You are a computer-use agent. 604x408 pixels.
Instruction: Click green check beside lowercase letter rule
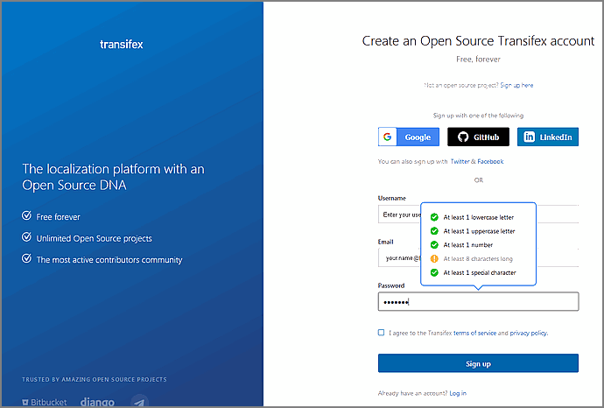coord(434,217)
